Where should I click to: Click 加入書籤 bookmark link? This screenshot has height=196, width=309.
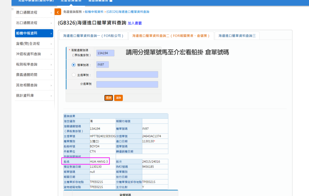coord(135,23)
